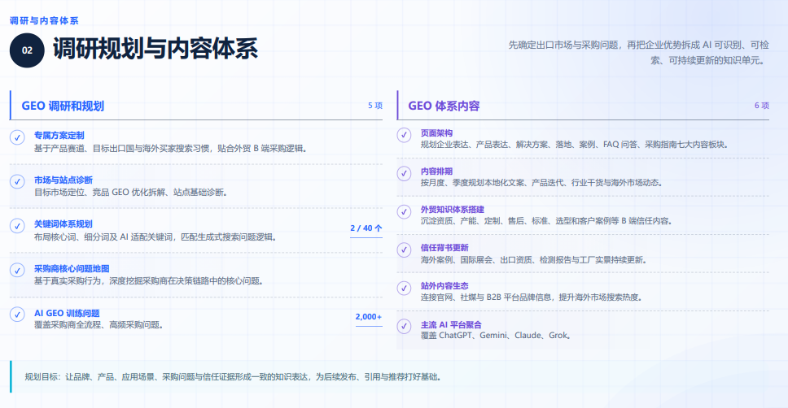Click the check icon beside 外贸知识体系搭建
This screenshot has width=788, height=408.
click(x=404, y=212)
